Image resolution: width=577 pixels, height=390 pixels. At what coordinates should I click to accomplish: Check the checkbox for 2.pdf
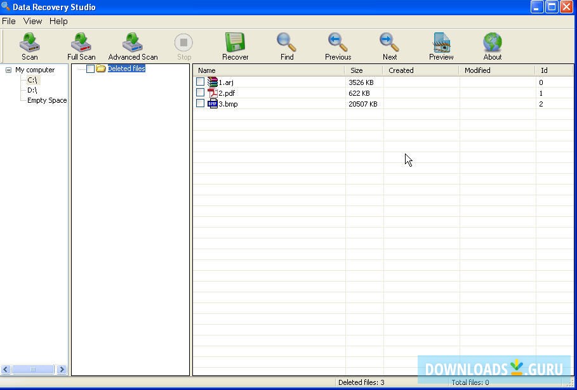[x=201, y=93]
